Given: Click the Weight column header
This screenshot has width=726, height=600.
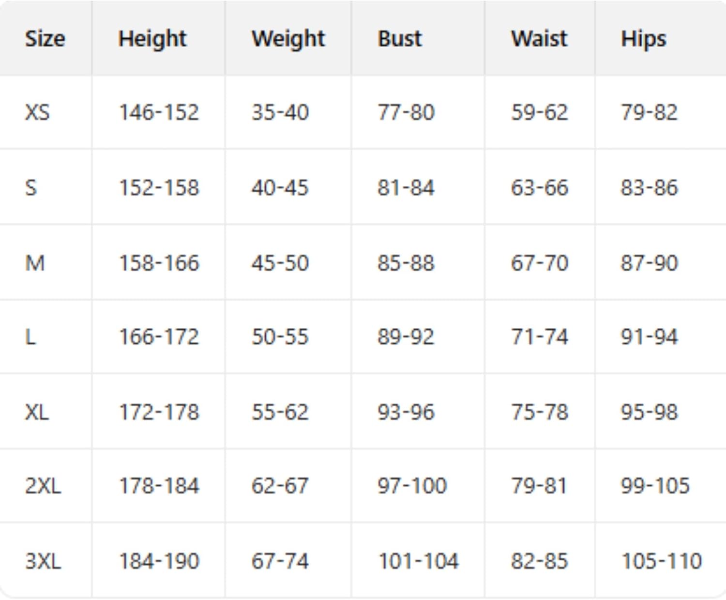Looking at the screenshot, I should tap(288, 39).
